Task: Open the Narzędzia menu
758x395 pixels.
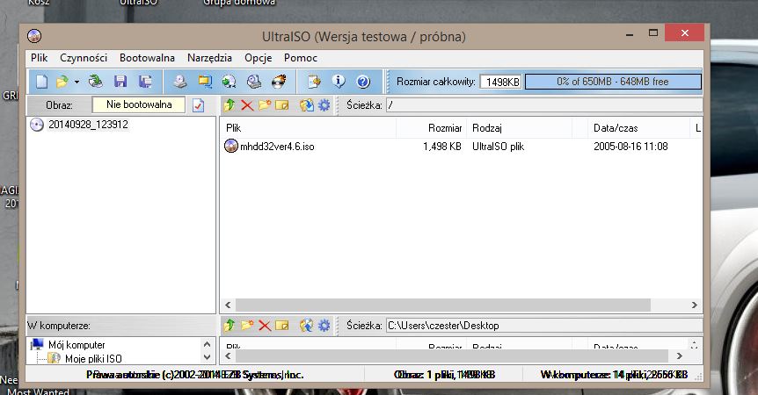Action: click(x=209, y=58)
